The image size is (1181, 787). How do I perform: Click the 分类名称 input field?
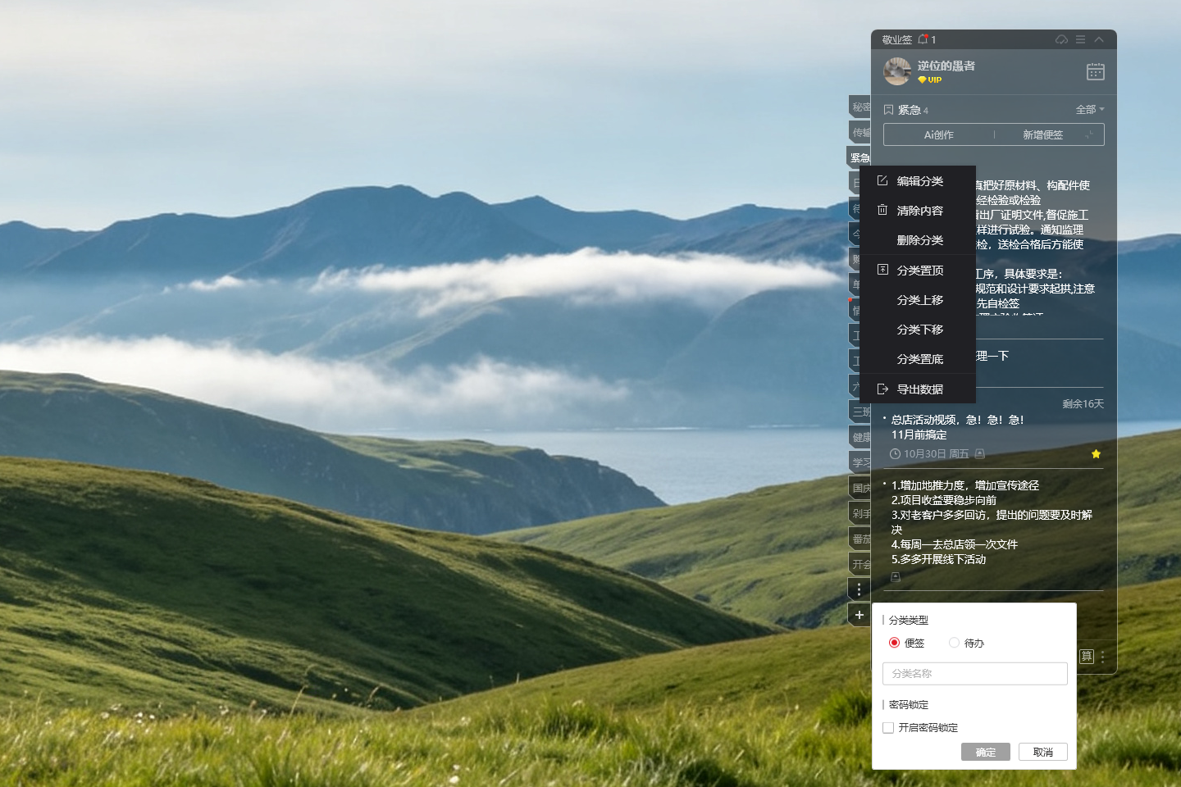975,674
